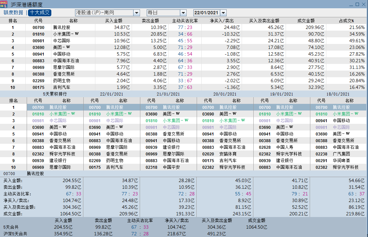Select 腾讯控股 under the 5天累积排行 column
368x237 pixels.
tap(58, 108)
